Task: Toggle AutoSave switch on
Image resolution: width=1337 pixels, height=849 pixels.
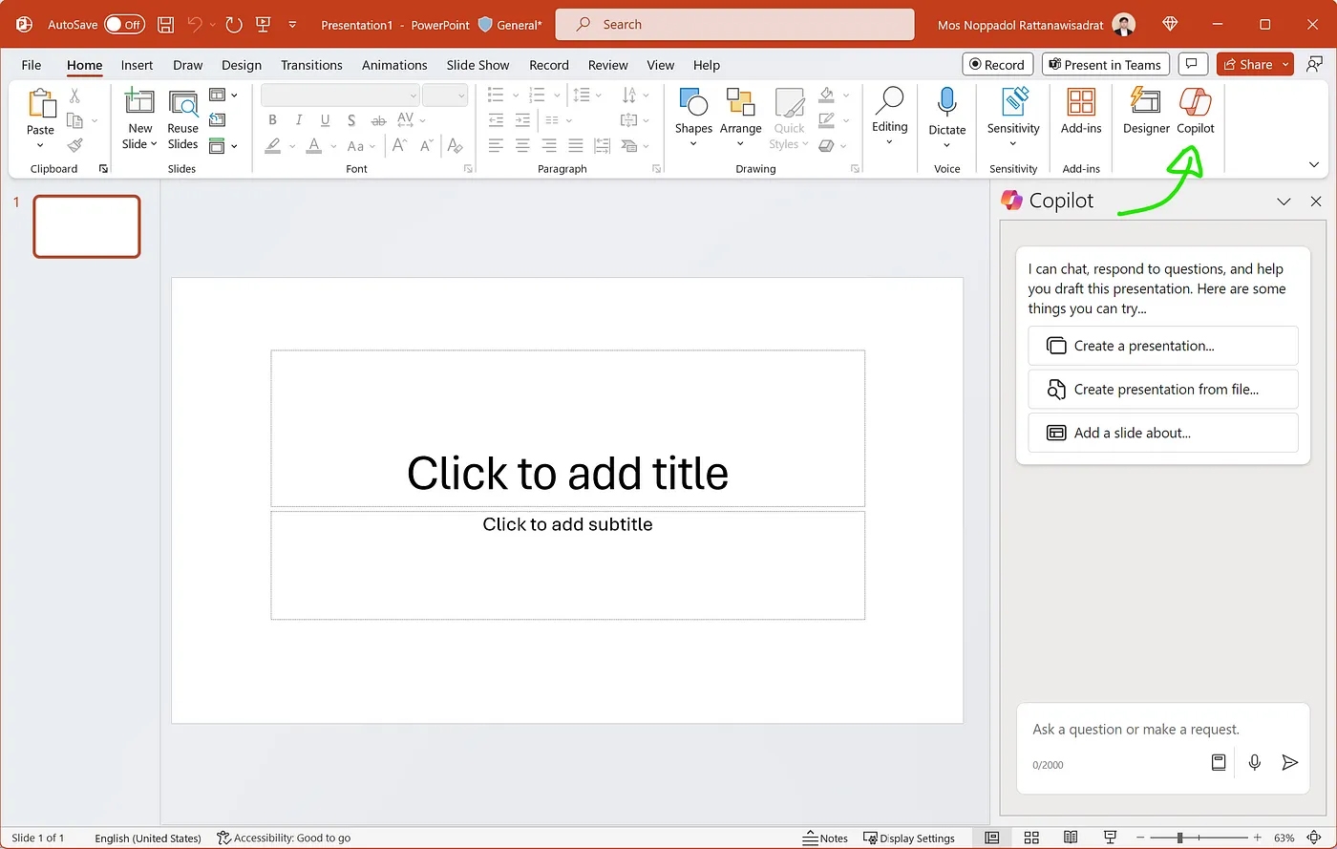Action: [124, 25]
